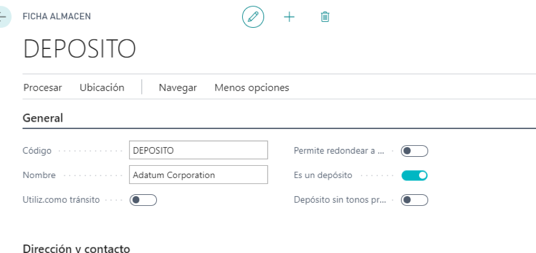
Task: Expand the Dirección y contacto section
Action: (x=76, y=248)
